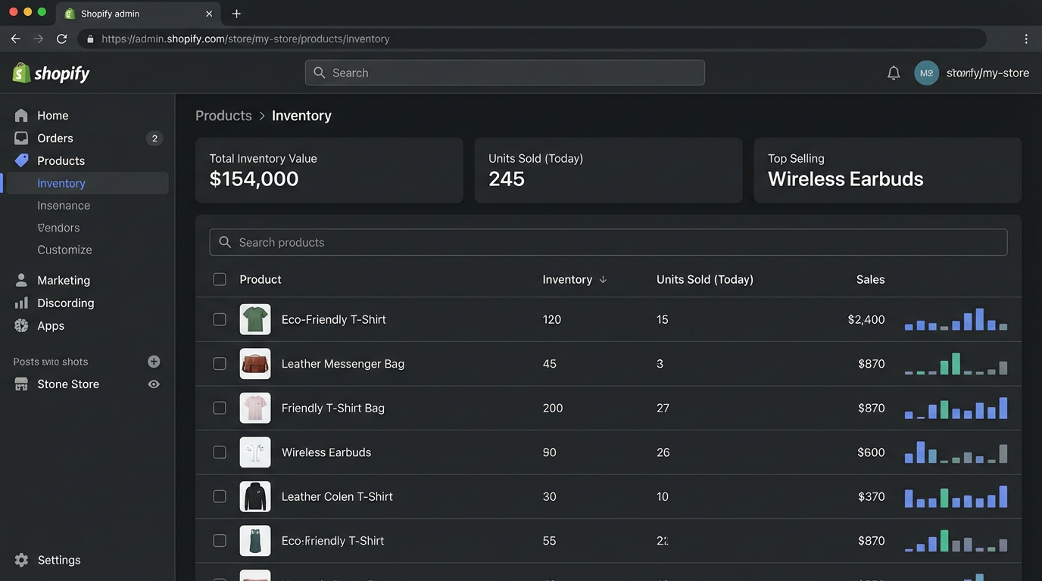1042x581 pixels.
Task: Toggle the Inventory column sort order
Action: 603,279
